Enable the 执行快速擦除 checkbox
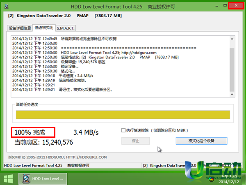The image size is (246, 185). point(123,130)
